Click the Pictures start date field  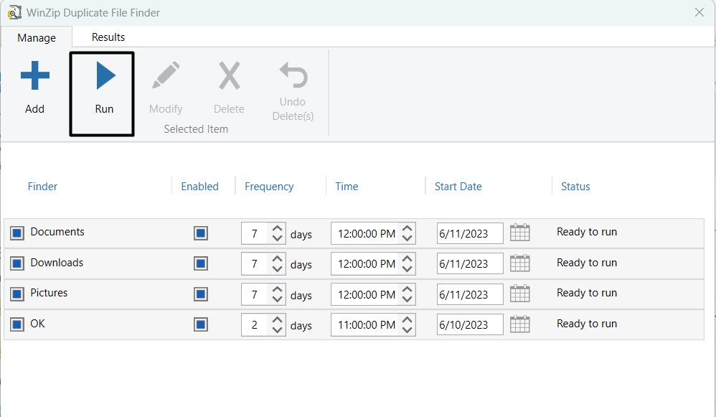(469, 294)
